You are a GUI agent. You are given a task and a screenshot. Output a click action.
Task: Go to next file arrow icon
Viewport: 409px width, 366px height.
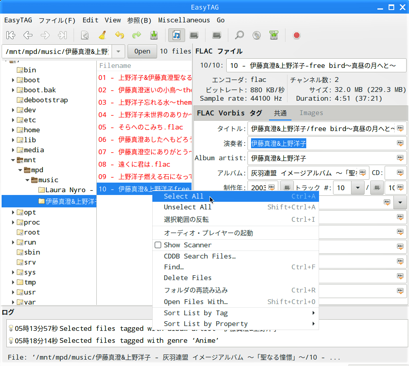tap(45, 35)
